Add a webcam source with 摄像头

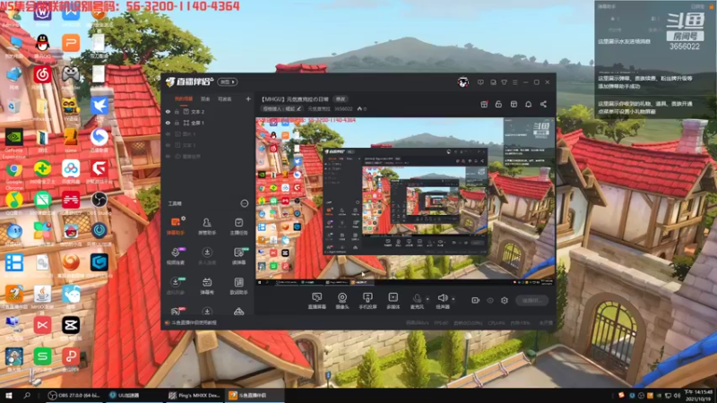coord(342,301)
